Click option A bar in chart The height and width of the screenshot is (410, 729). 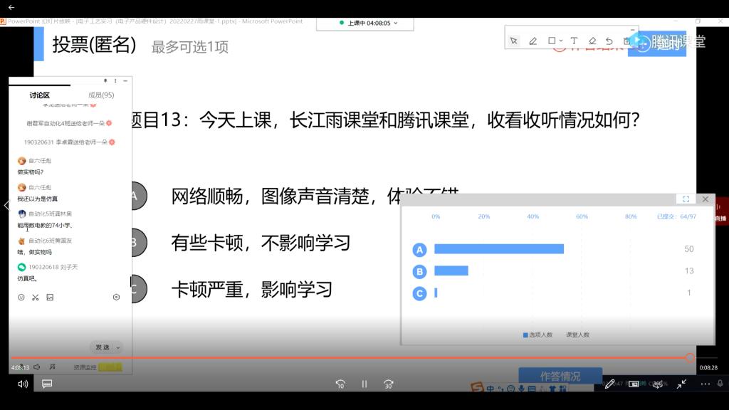click(499, 249)
